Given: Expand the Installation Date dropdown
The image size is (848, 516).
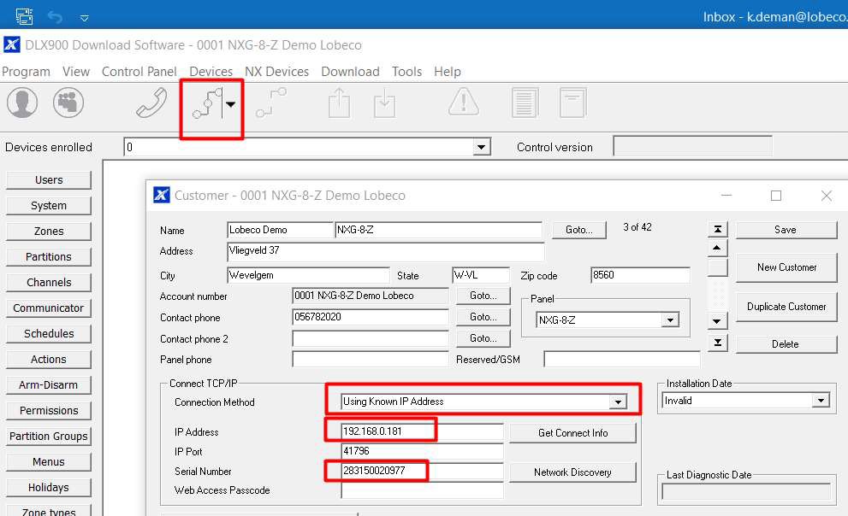Looking at the screenshot, I should click(x=821, y=401).
